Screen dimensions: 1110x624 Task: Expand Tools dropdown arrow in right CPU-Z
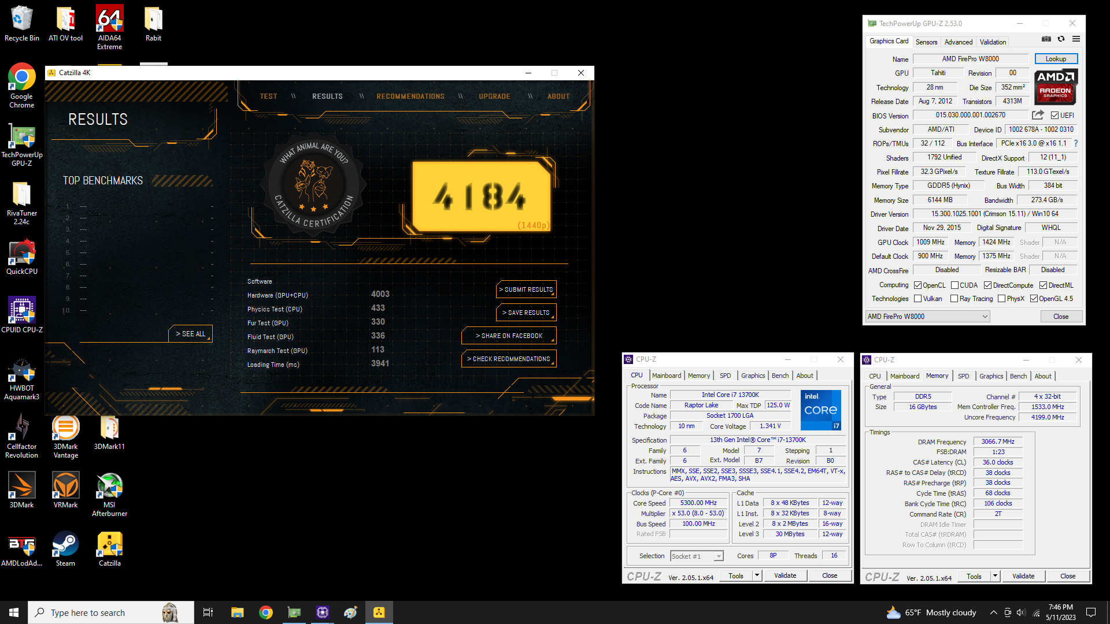(995, 576)
